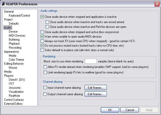The height and width of the screenshot is (115, 161).
Task: Select General in the preferences tree
Action: click(9, 12)
